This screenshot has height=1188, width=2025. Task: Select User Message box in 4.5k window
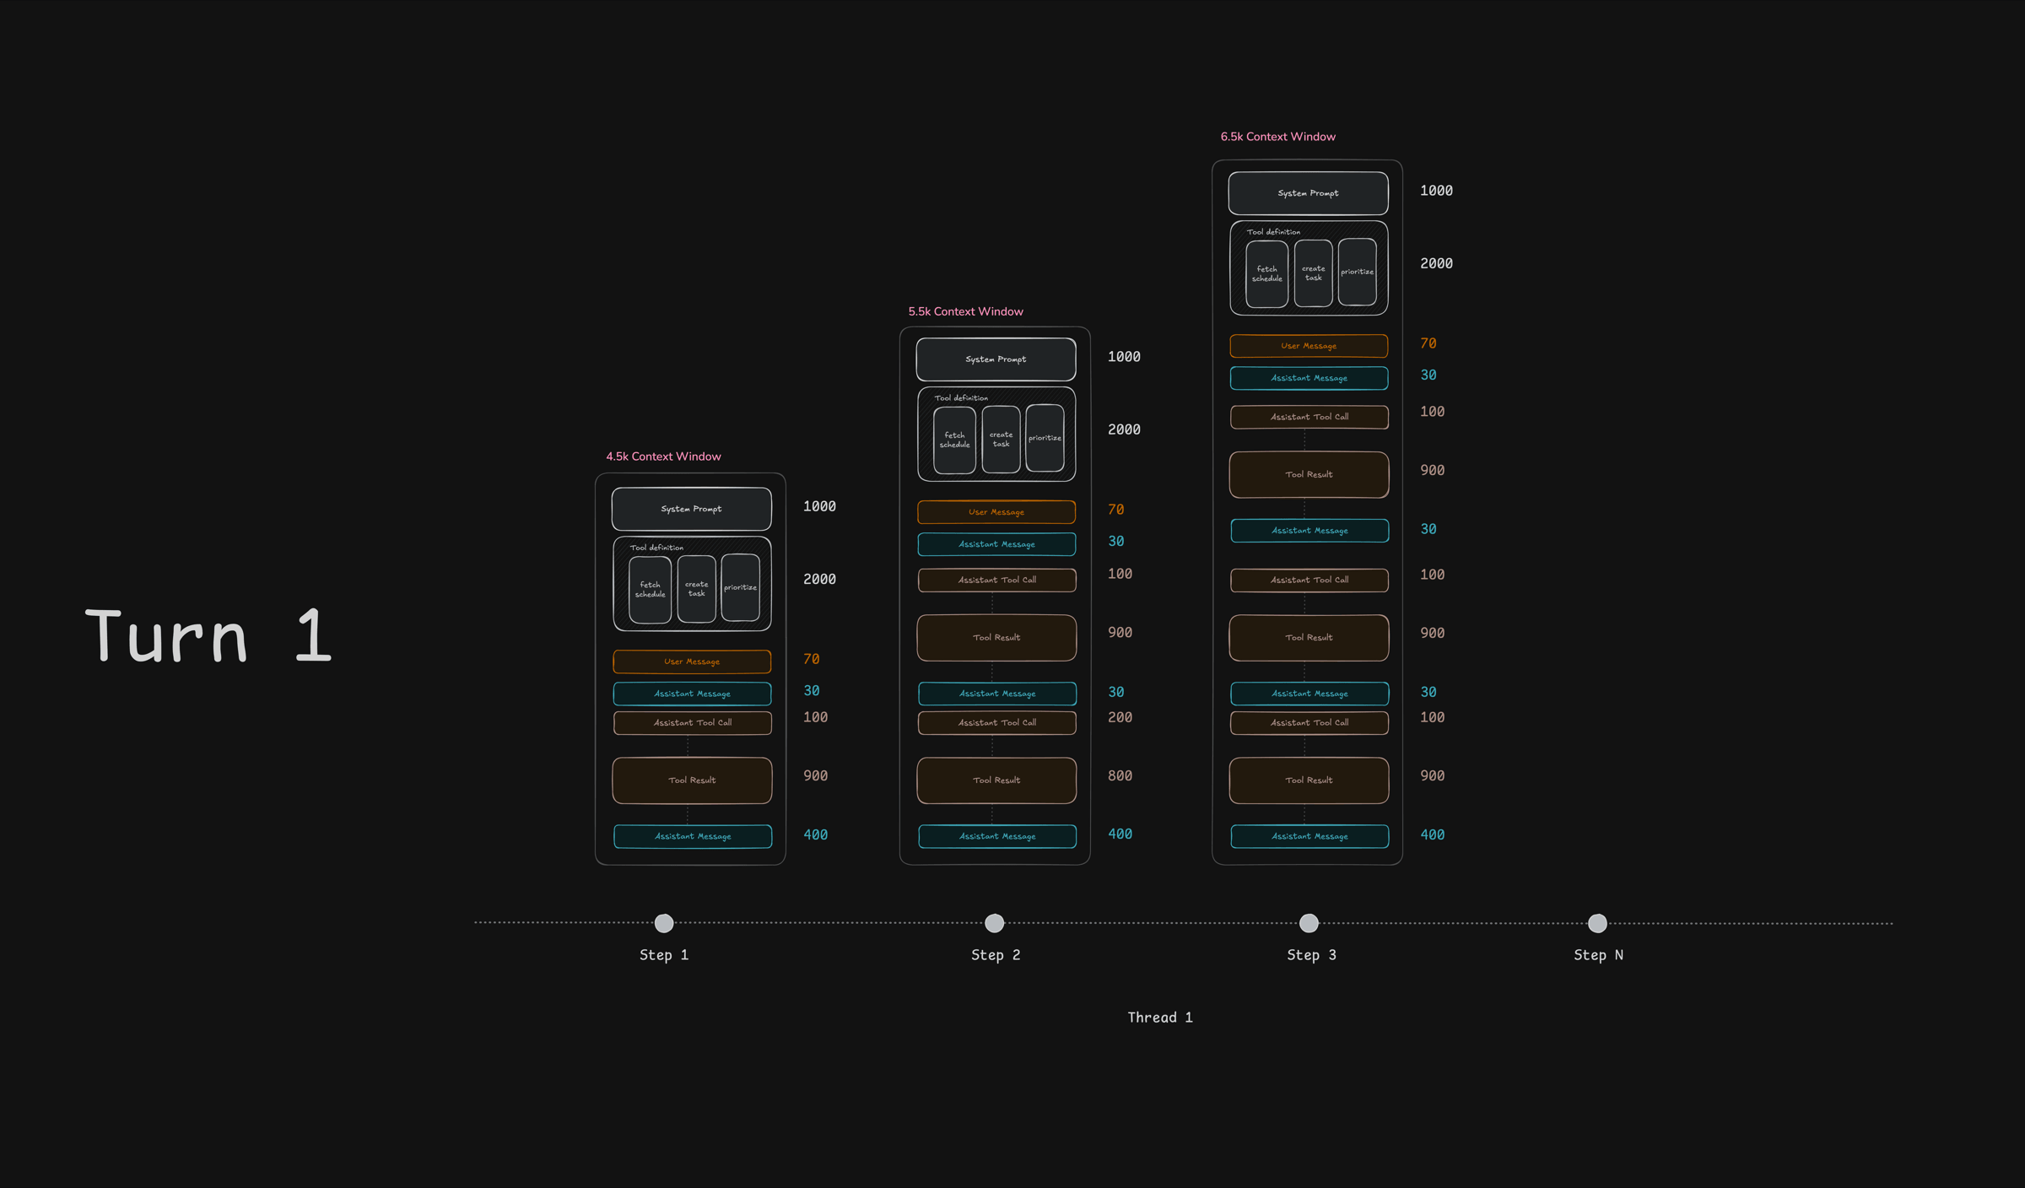692,661
